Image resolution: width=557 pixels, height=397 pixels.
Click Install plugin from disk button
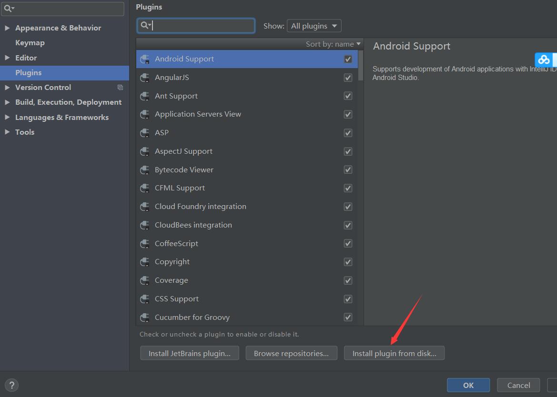click(x=395, y=353)
